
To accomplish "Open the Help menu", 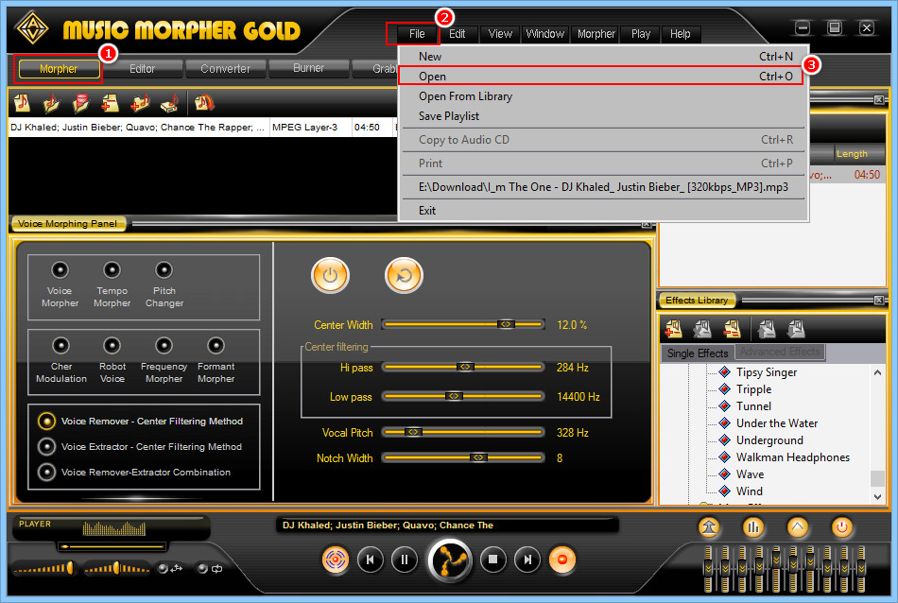I will click(681, 34).
